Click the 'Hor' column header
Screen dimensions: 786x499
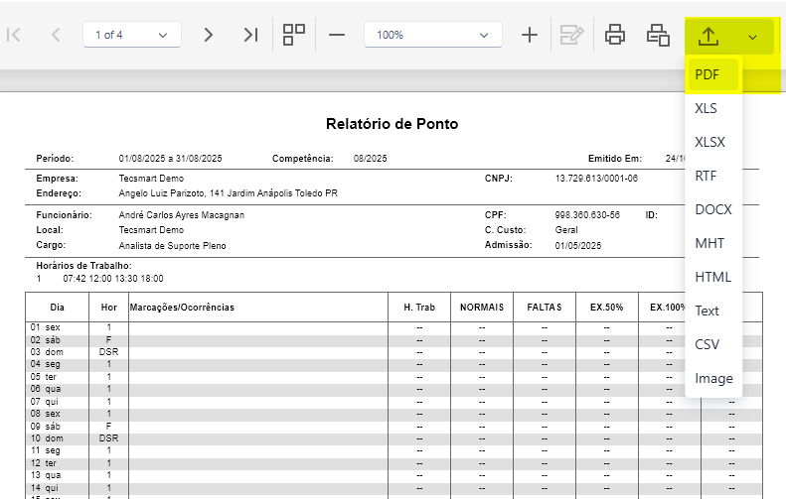point(108,308)
